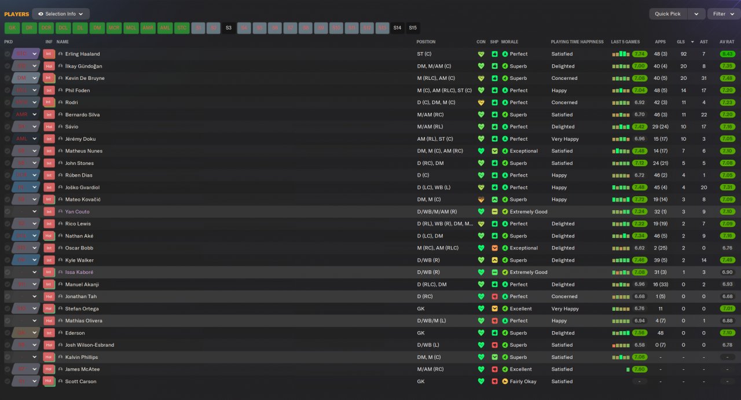Click the Int badge beside Erling Haaland
Image resolution: width=741 pixels, height=400 pixels.
[x=49, y=54]
